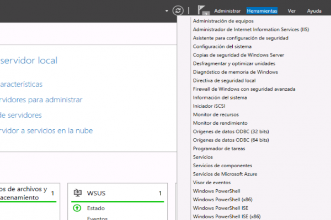Viewport: 331px width, 220px height.
Task: Open Programador de tareas
Action: [219, 148]
